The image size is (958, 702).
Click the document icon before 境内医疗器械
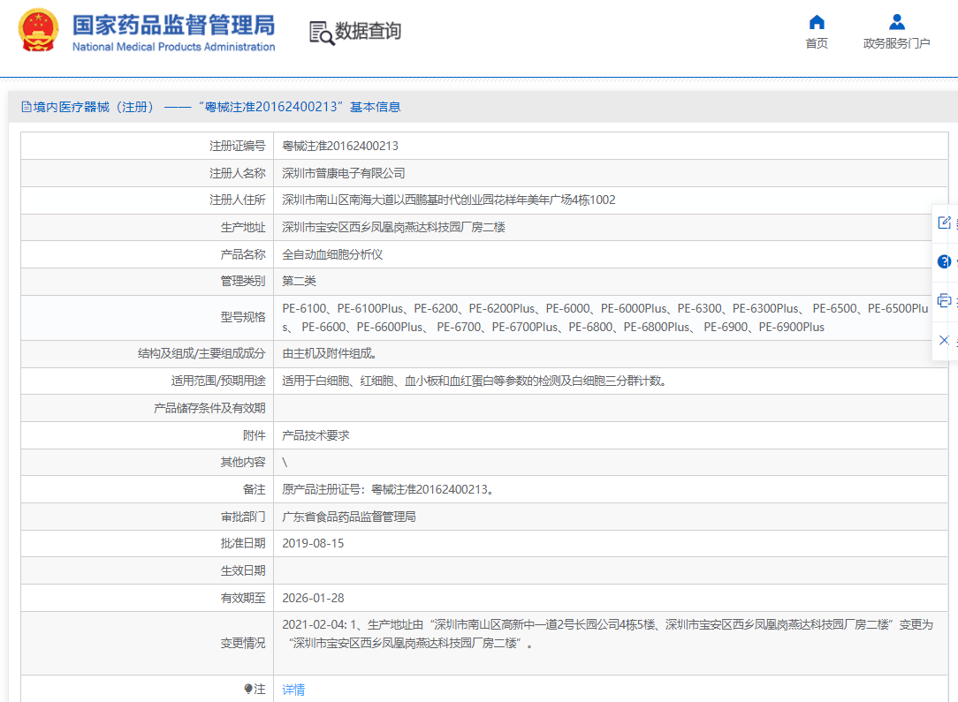click(27, 107)
